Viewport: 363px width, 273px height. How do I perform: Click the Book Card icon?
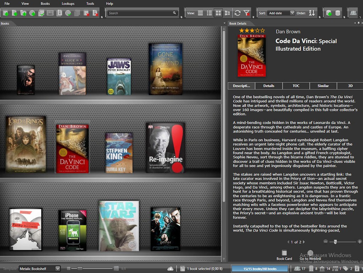click(284, 253)
